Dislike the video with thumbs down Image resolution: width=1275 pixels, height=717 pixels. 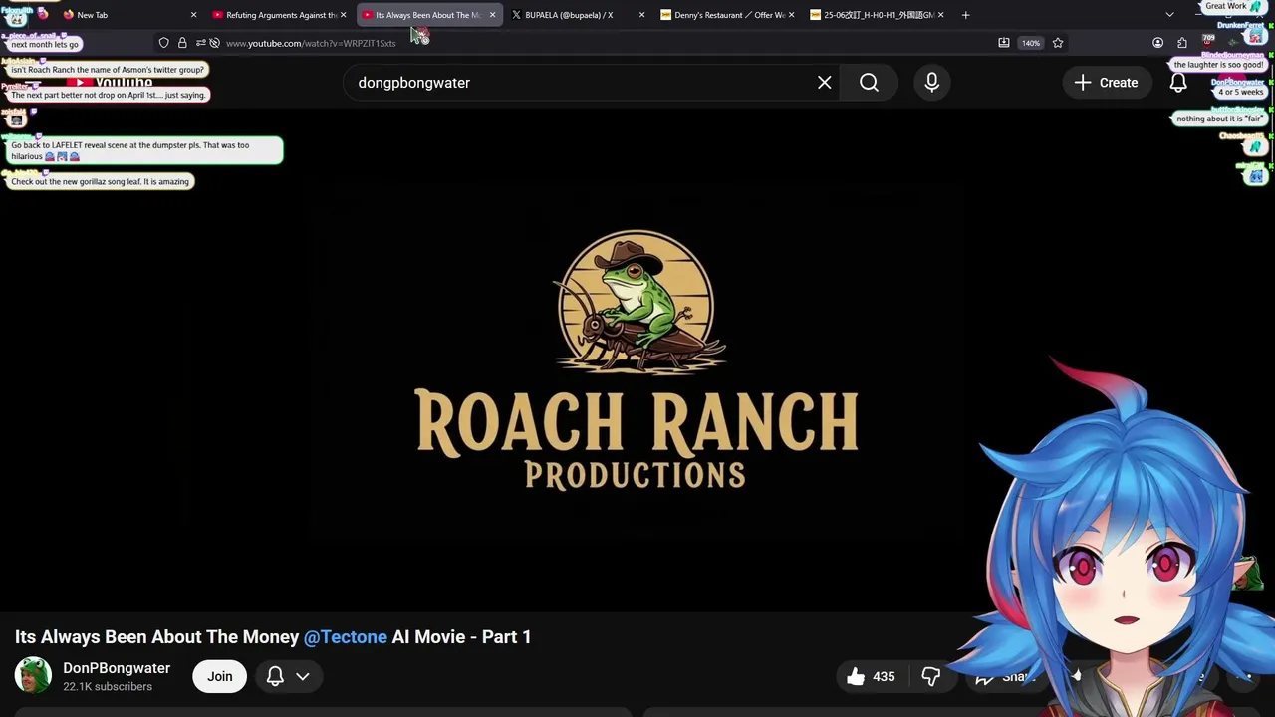click(x=930, y=677)
